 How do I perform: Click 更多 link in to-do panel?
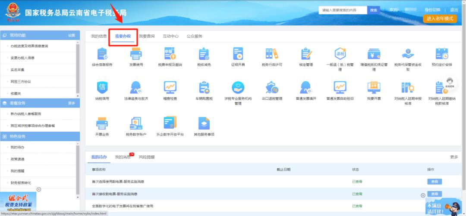click(454, 157)
